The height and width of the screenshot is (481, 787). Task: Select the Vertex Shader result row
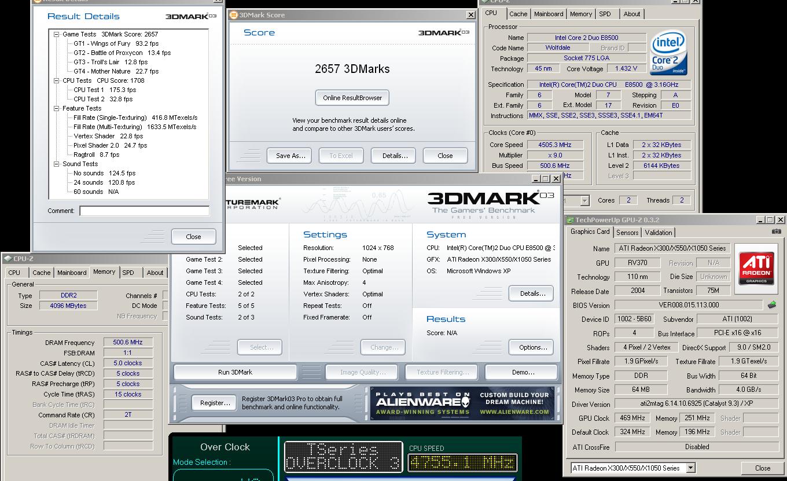pos(108,136)
